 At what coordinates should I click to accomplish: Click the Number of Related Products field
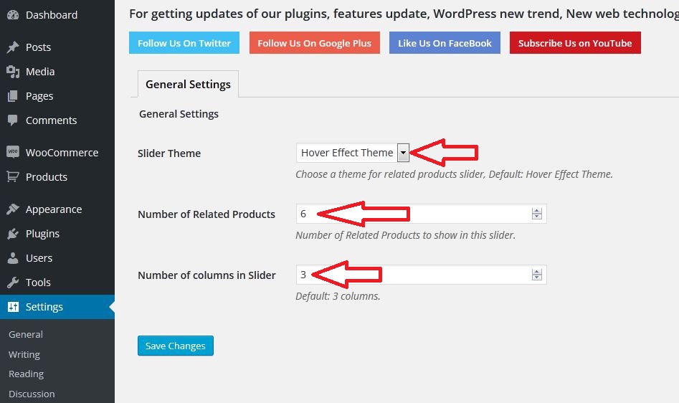(421, 214)
